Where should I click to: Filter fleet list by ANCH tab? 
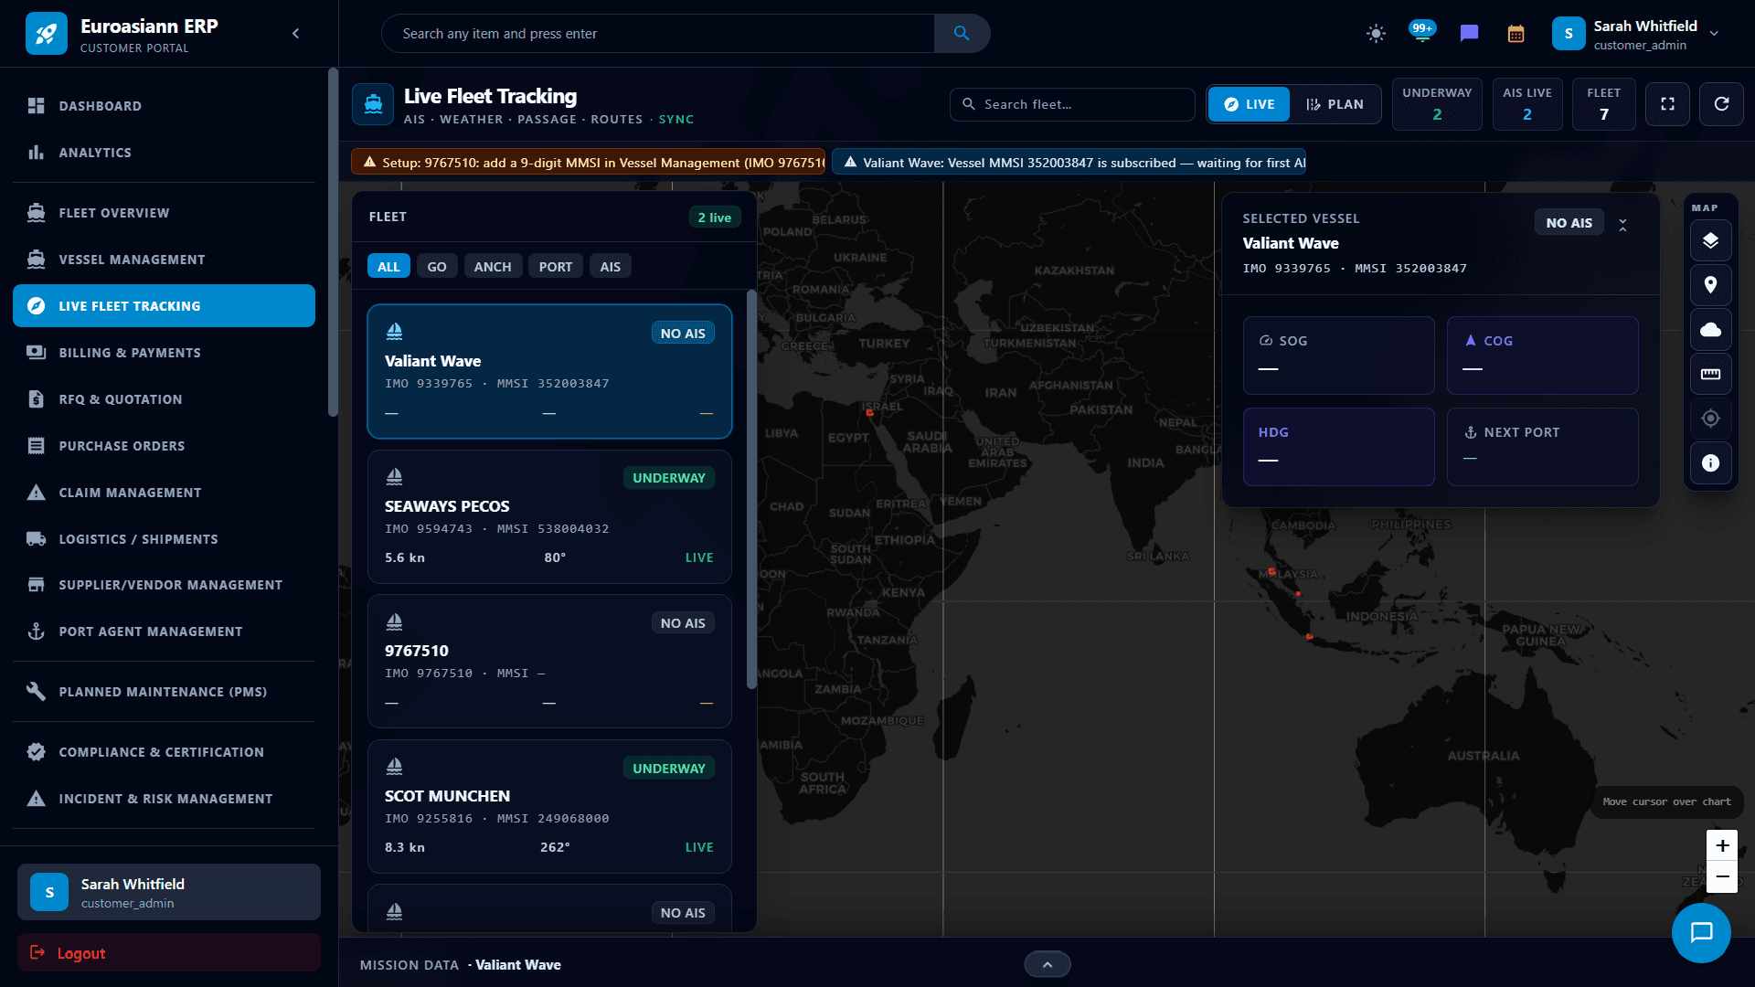pos(493,267)
